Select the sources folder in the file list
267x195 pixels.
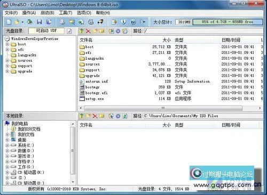(x=92, y=64)
